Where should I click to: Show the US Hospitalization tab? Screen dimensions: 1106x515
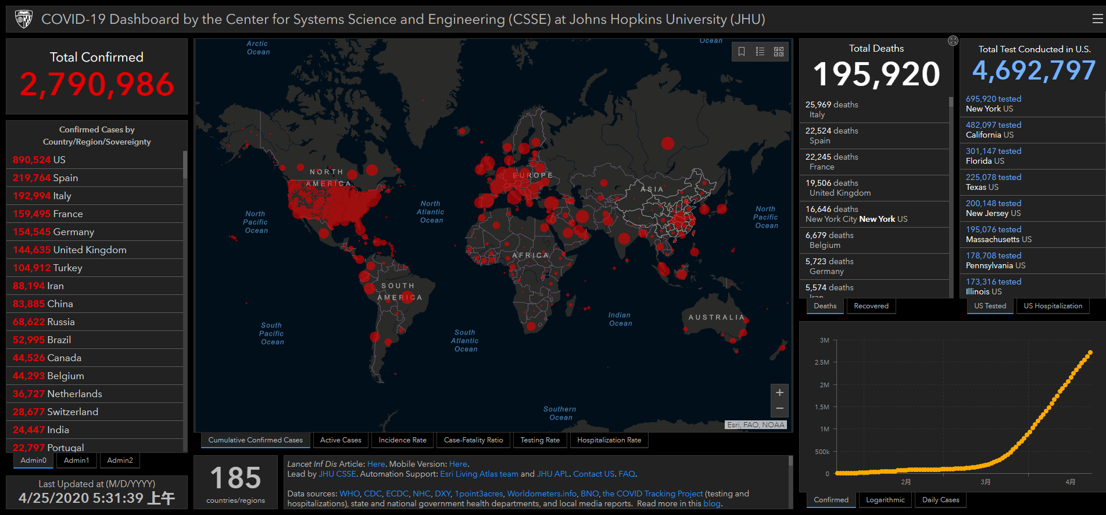(x=1053, y=306)
